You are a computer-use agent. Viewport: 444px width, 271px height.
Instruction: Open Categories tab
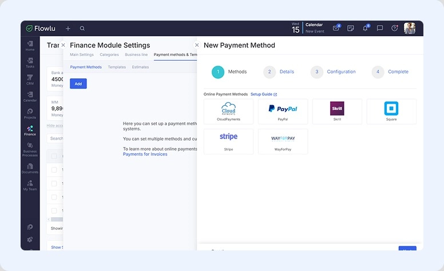[109, 54]
